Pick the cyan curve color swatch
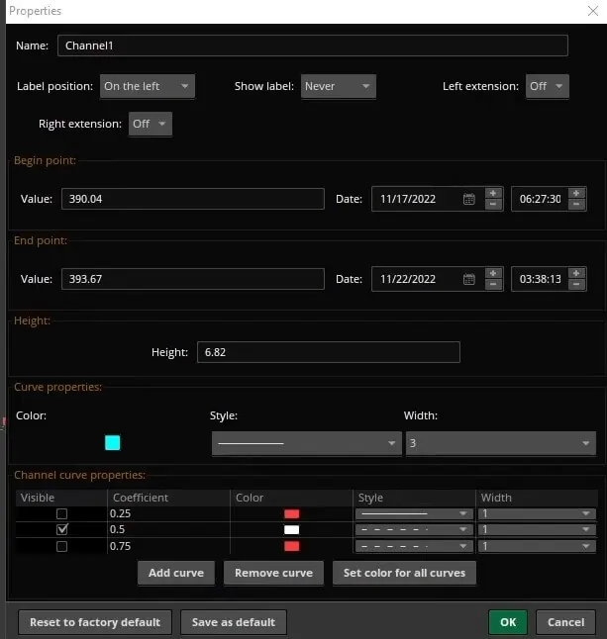This screenshot has height=639, width=607. pos(113,443)
